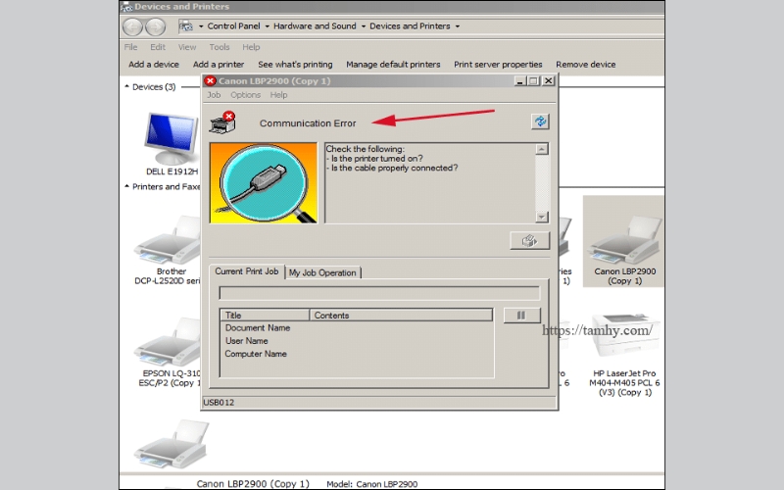Pause the current print job
This screenshot has width=784, height=490.
(521, 315)
